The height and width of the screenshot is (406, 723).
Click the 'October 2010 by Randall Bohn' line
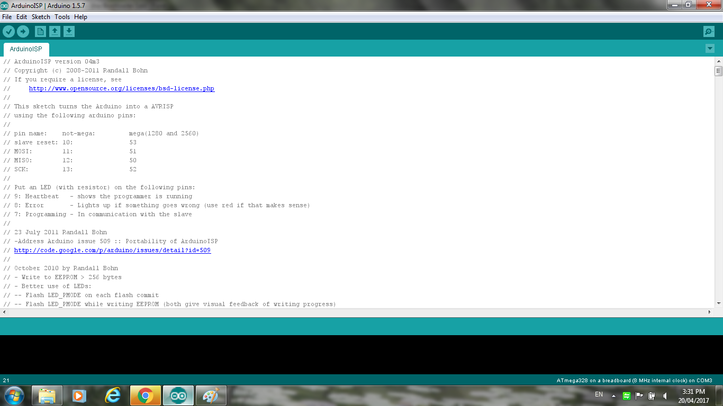point(61,268)
